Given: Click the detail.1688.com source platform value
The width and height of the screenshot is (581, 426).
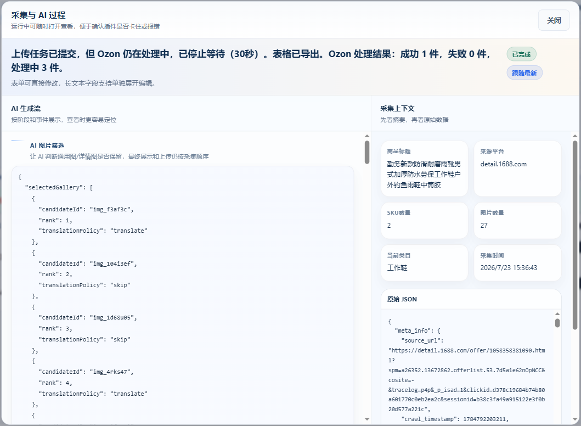Looking at the screenshot, I should tap(503, 164).
